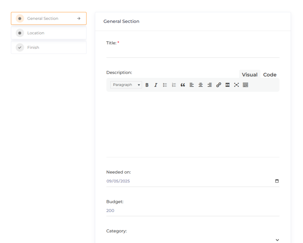Center align the description text

(x=201, y=85)
